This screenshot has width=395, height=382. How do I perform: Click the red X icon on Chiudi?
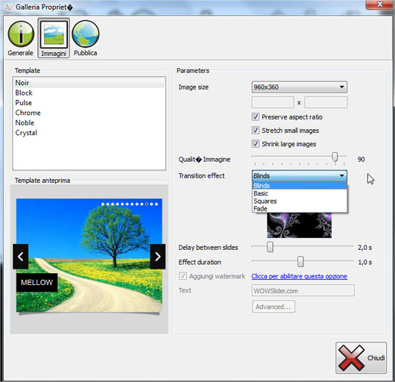pyautogui.click(x=351, y=357)
